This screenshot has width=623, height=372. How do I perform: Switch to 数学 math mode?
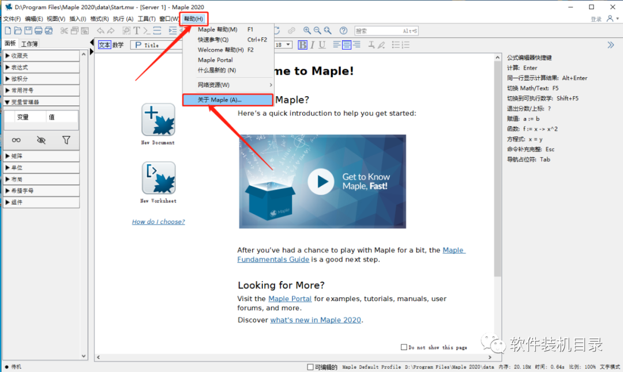118,45
